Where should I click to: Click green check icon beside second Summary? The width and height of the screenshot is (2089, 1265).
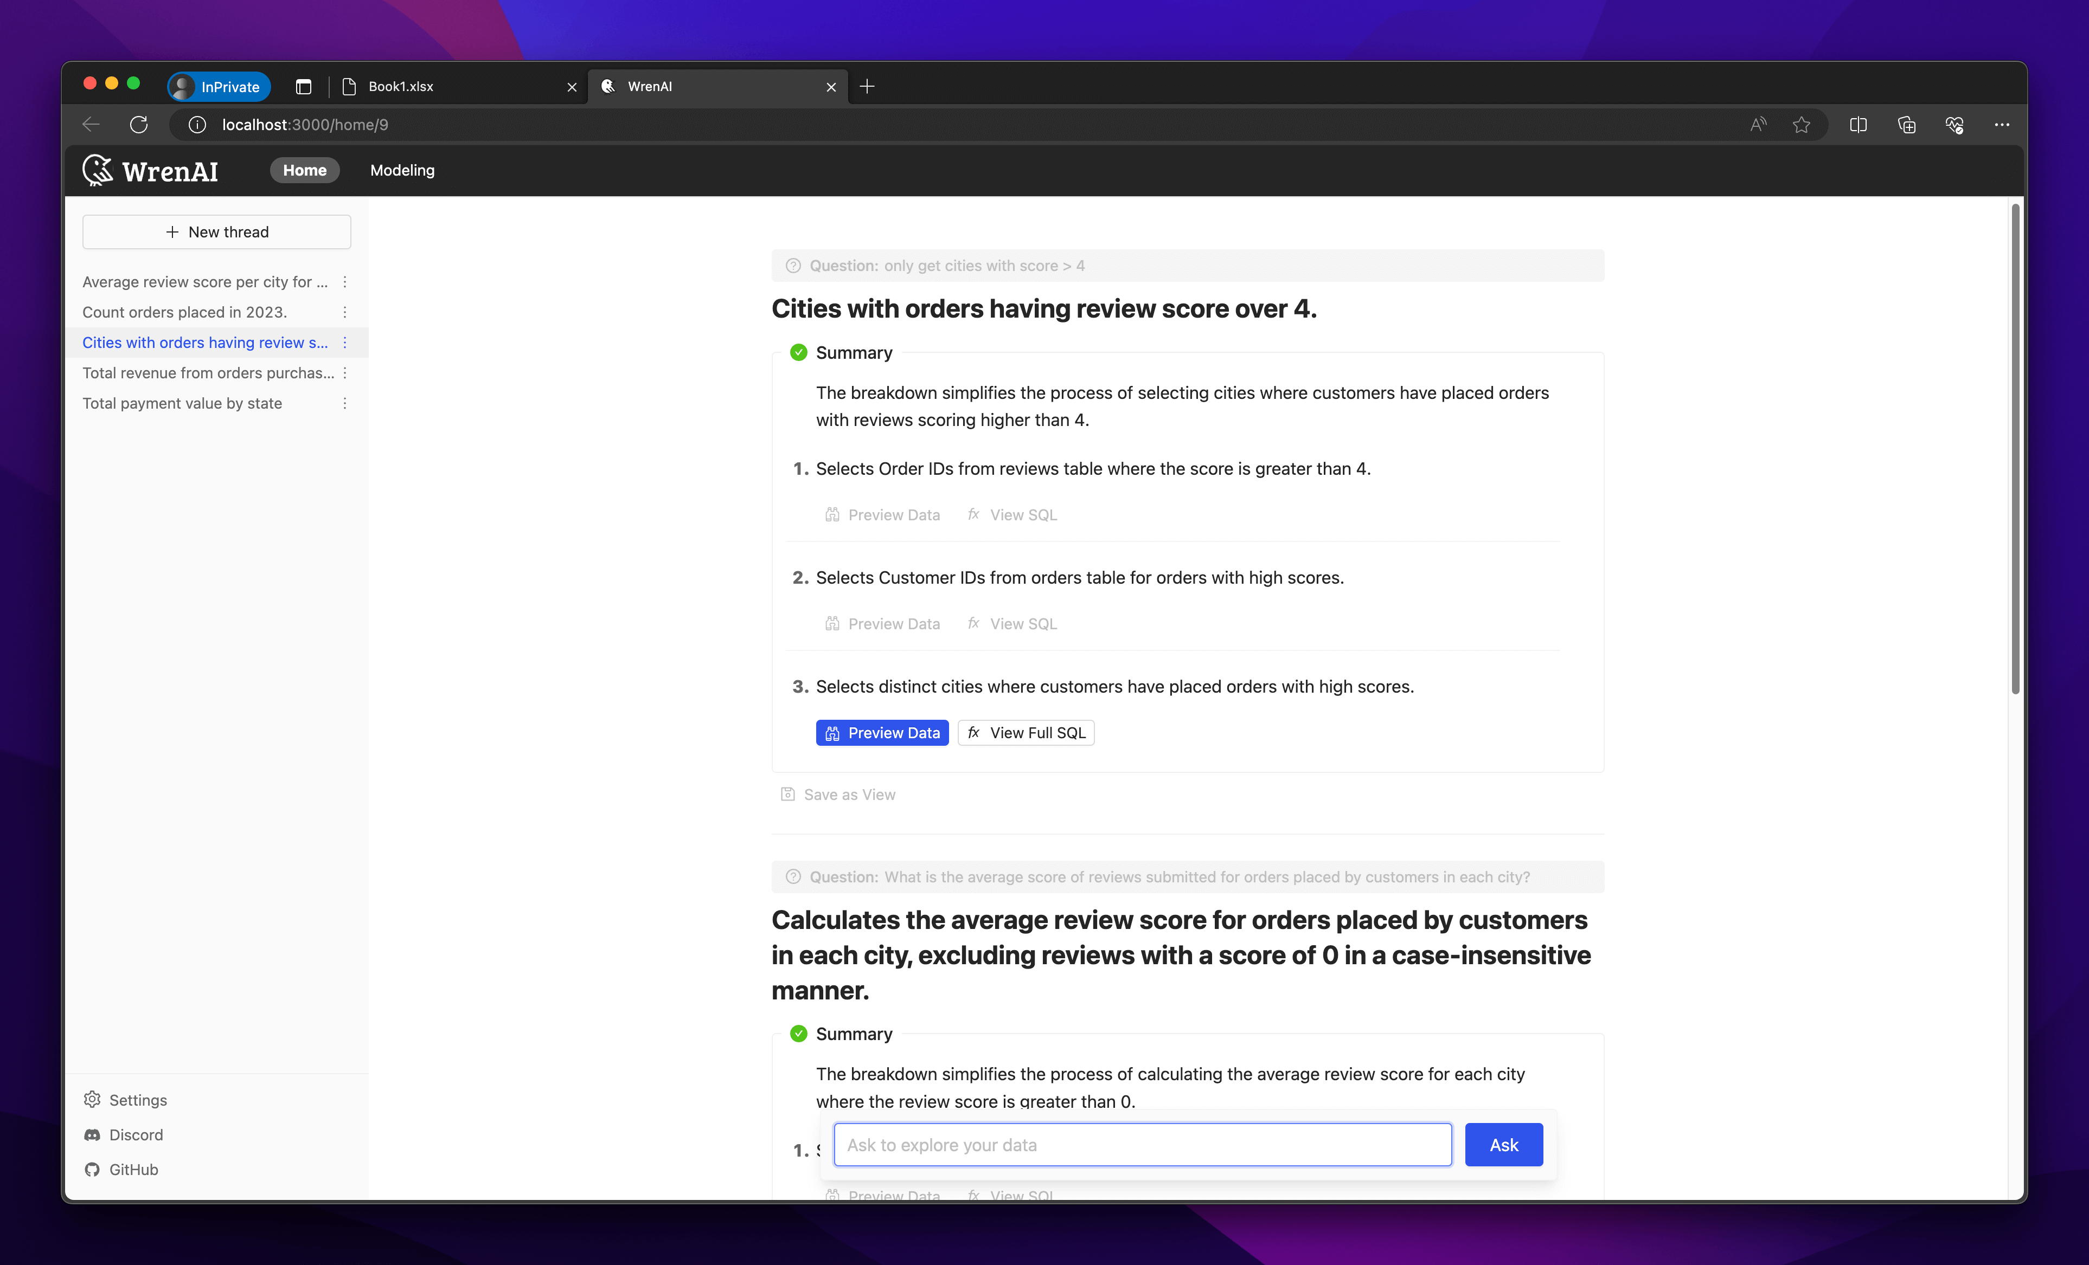click(799, 1035)
